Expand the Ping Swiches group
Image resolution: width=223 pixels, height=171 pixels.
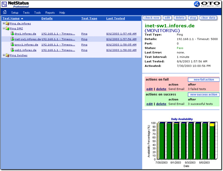4,55
